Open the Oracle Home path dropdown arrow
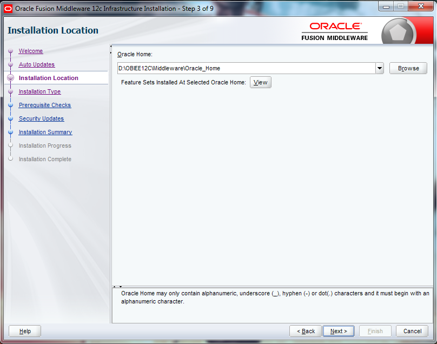 (x=380, y=68)
